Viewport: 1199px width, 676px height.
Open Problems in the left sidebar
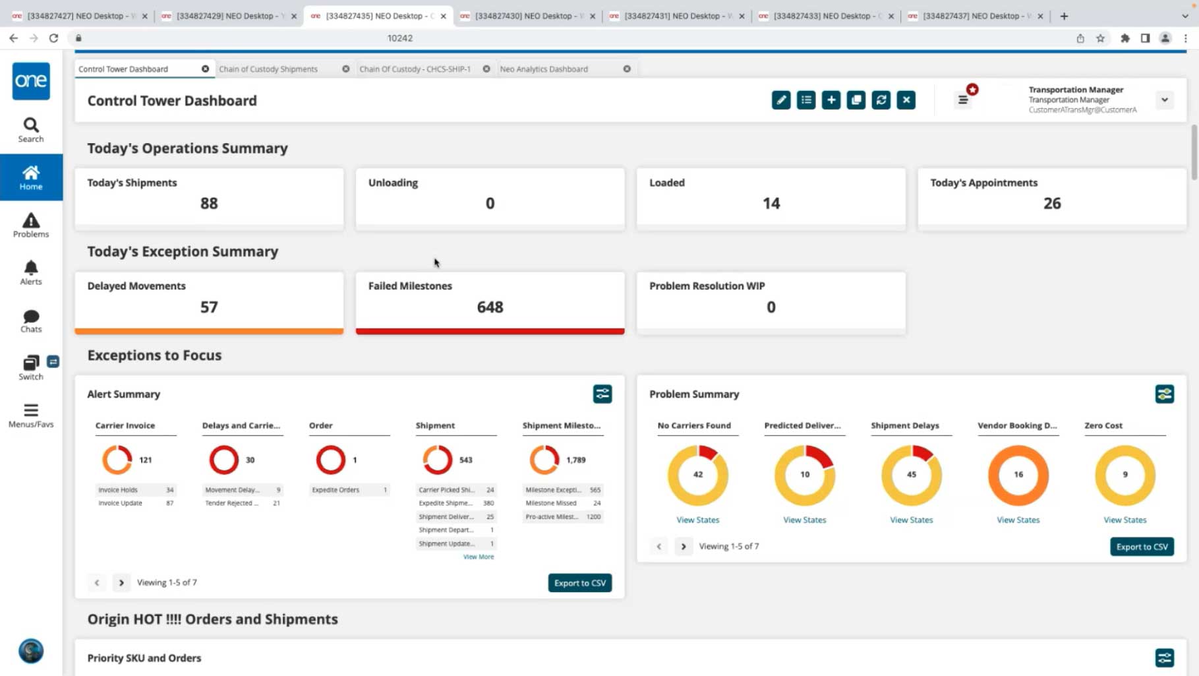tap(31, 225)
